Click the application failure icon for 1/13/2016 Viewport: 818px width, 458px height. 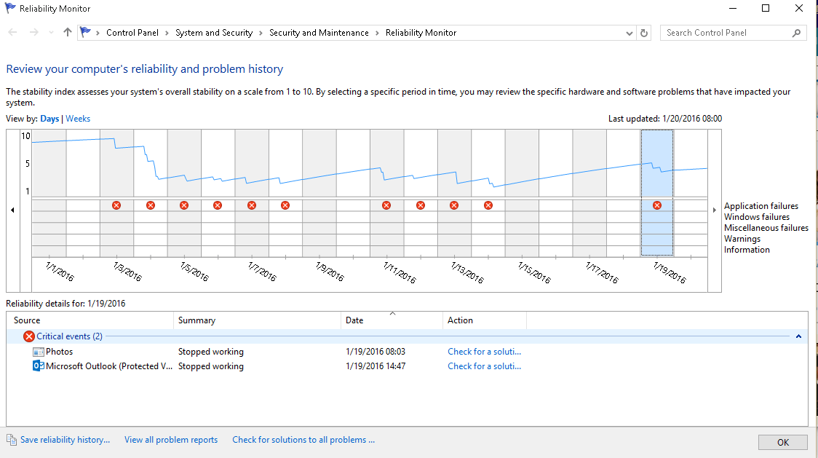(x=454, y=205)
